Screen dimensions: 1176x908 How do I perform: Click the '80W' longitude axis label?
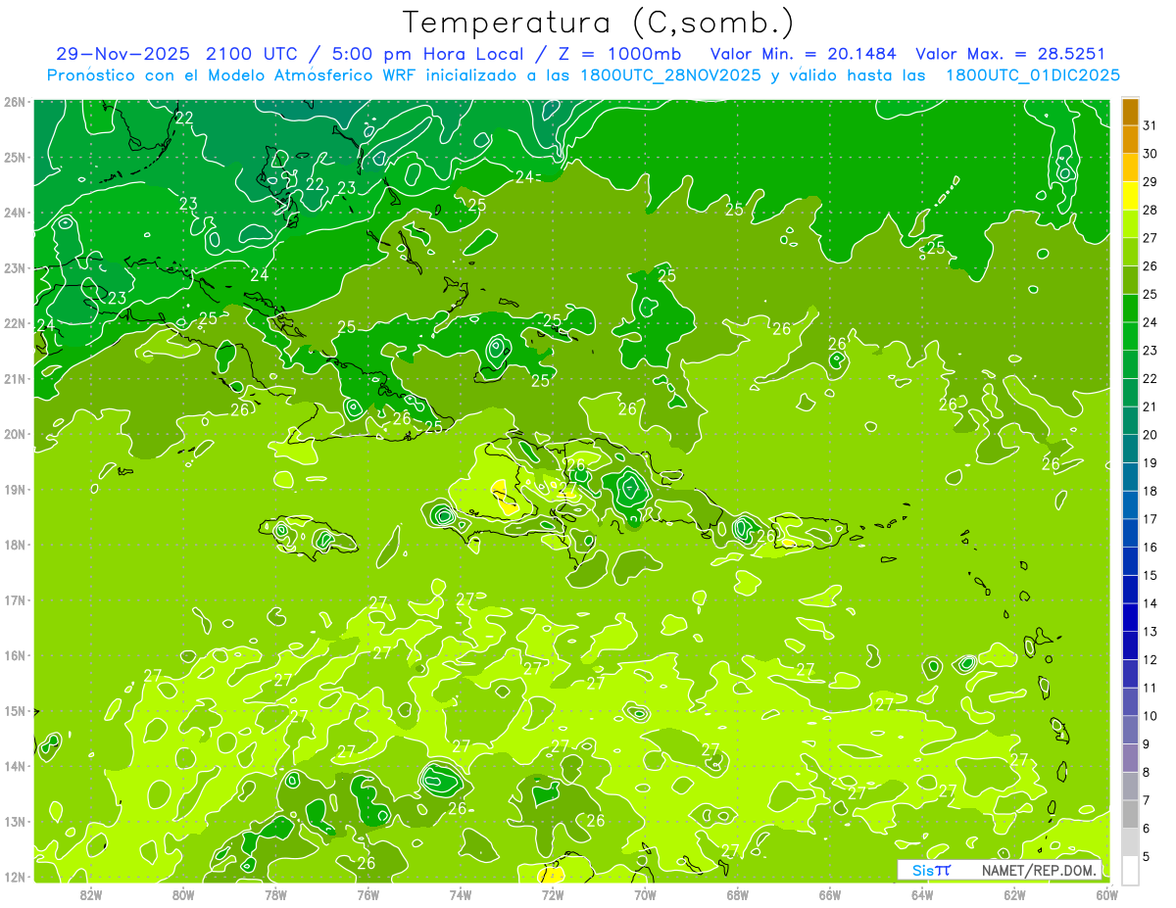tap(183, 894)
